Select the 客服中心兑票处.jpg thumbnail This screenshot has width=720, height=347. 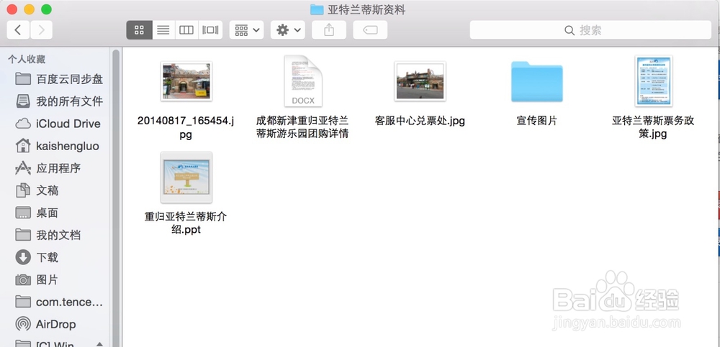(420, 81)
